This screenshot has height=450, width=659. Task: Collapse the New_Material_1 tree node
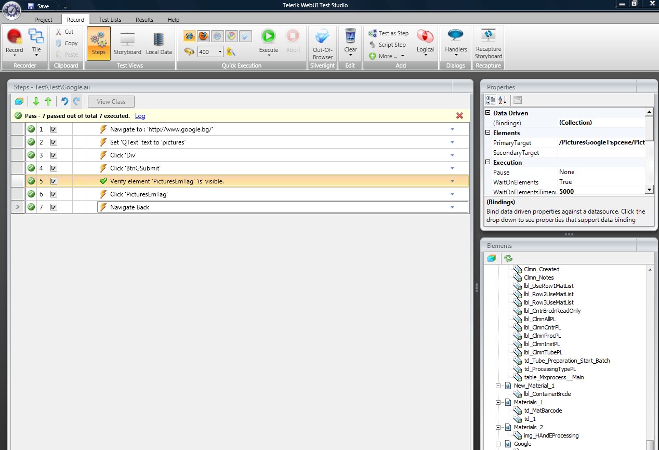click(498, 386)
